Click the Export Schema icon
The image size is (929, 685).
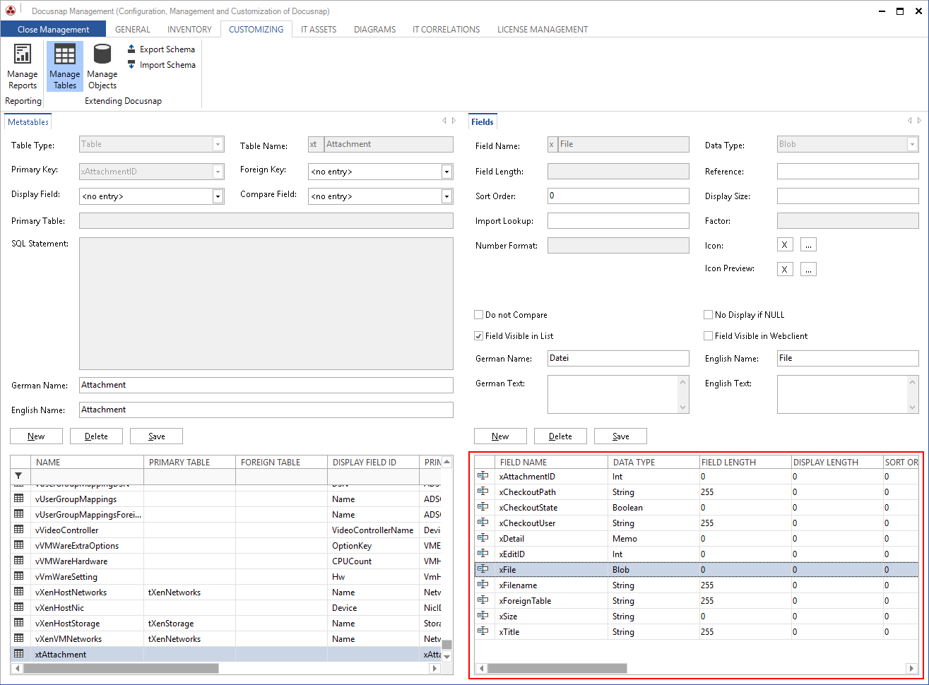pos(131,49)
